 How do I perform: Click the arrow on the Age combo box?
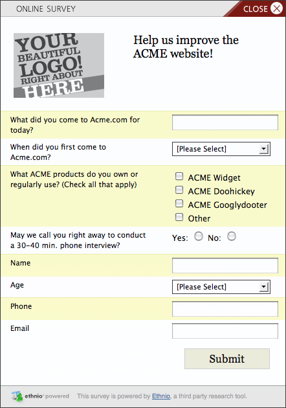(264, 287)
